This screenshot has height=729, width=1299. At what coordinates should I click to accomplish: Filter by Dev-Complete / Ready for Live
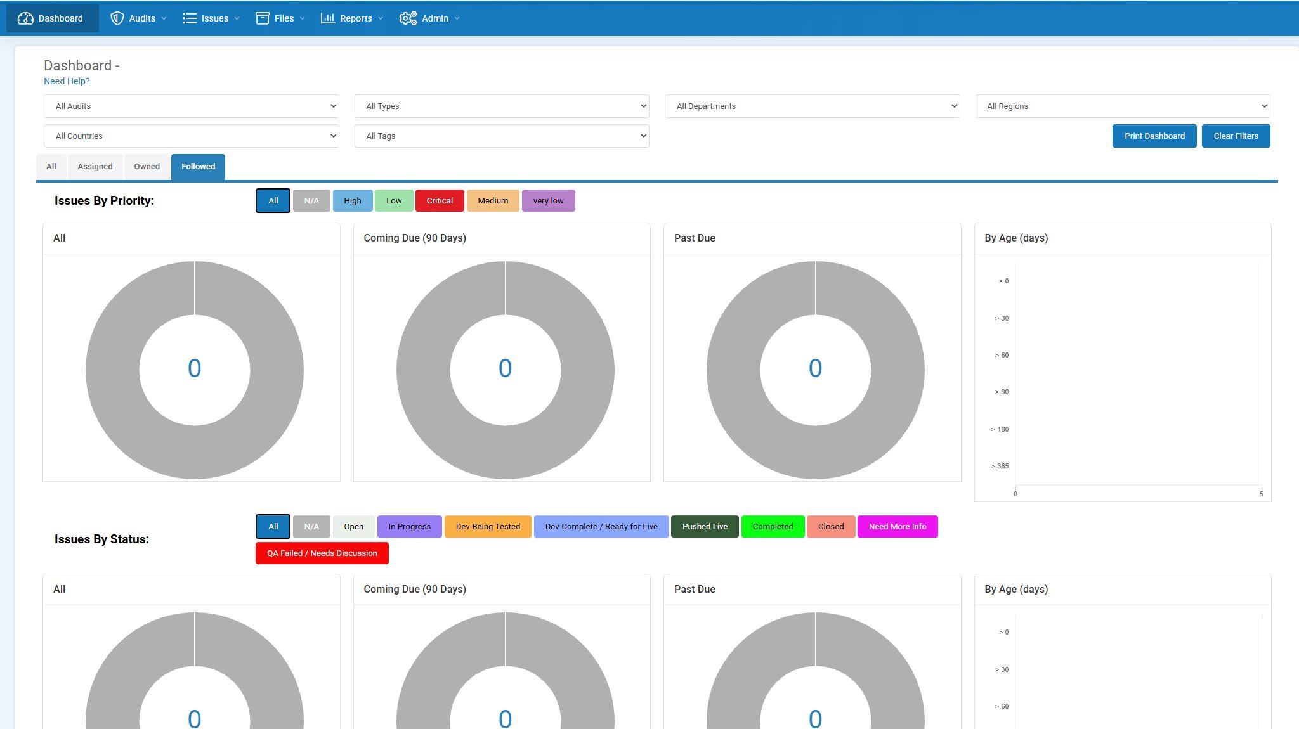point(601,527)
